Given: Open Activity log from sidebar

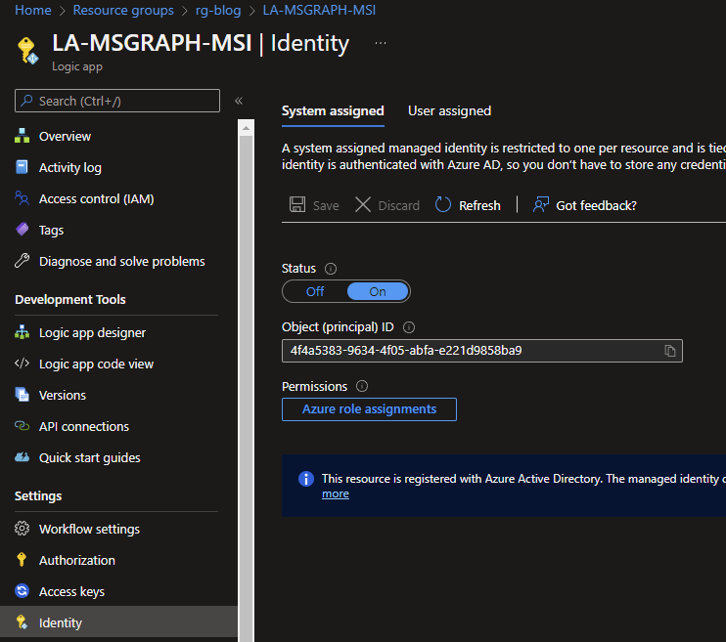Looking at the screenshot, I should [x=69, y=168].
